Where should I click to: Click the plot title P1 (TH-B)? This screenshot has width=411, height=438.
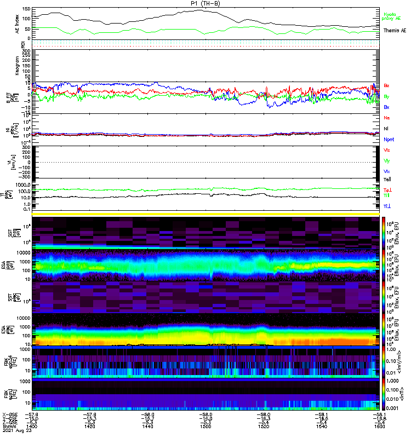tap(206, 3)
